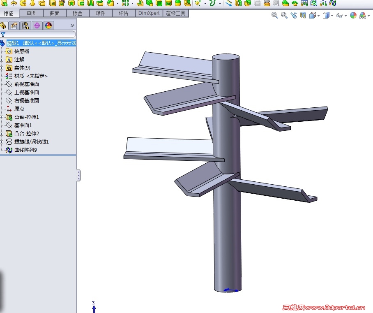Click Zoom to Area magnifier
Image resolution: width=373 pixels, height=313 pixels.
284,15
